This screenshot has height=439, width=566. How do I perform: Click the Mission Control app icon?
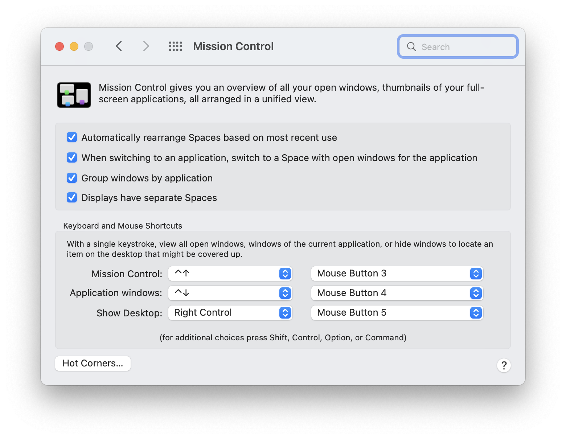tap(74, 95)
